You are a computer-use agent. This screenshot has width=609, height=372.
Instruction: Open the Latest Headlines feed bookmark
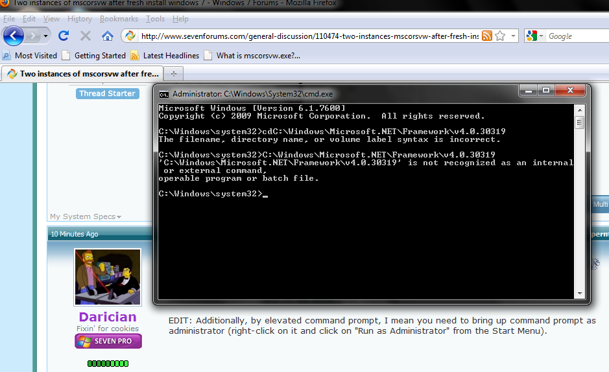(x=165, y=56)
